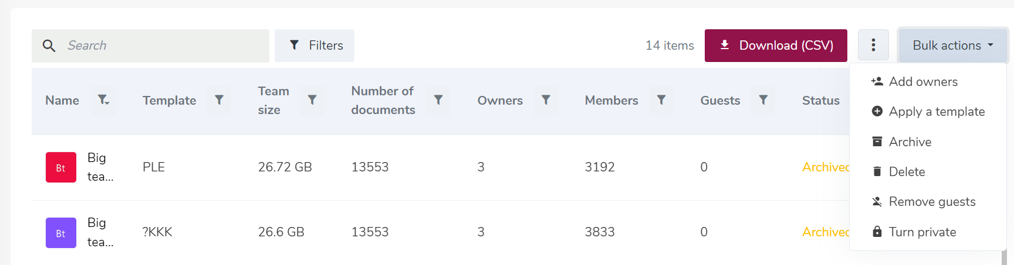
Task: Click the Status column header
Action: (x=821, y=101)
